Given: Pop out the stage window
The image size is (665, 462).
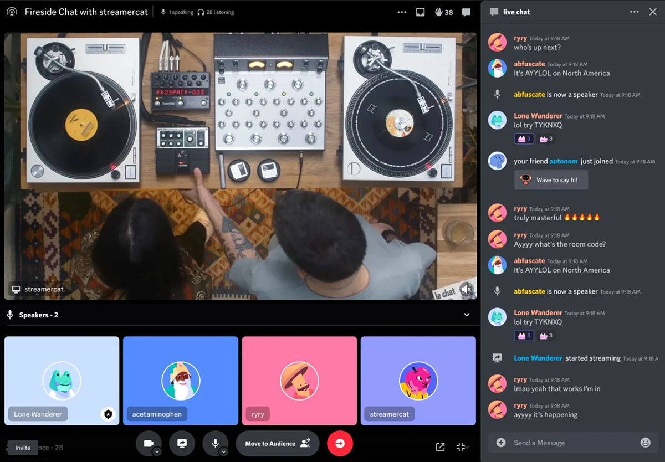Looking at the screenshot, I should click(440, 447).
